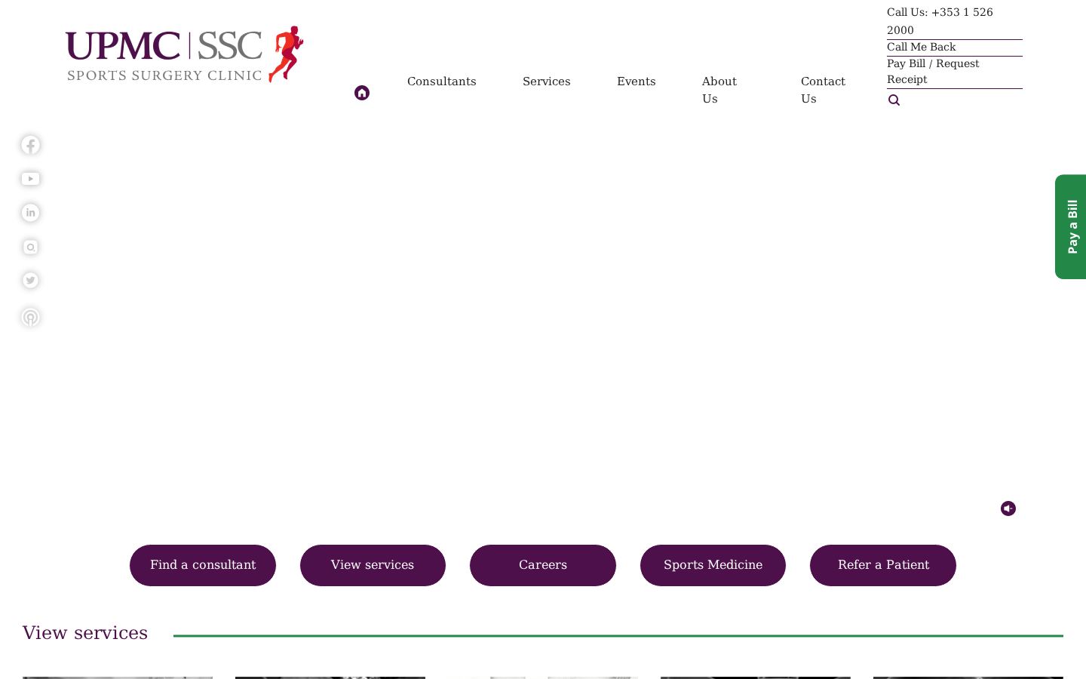
Task: Click the Call Us phone number link
Action: coord(940,21)
